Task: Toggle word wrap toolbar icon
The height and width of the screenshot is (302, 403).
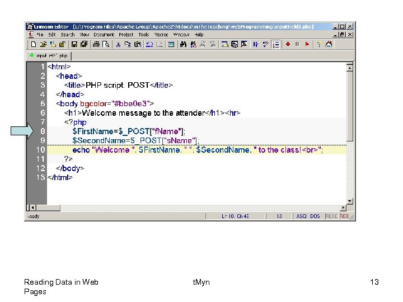Action: (255, 44)
